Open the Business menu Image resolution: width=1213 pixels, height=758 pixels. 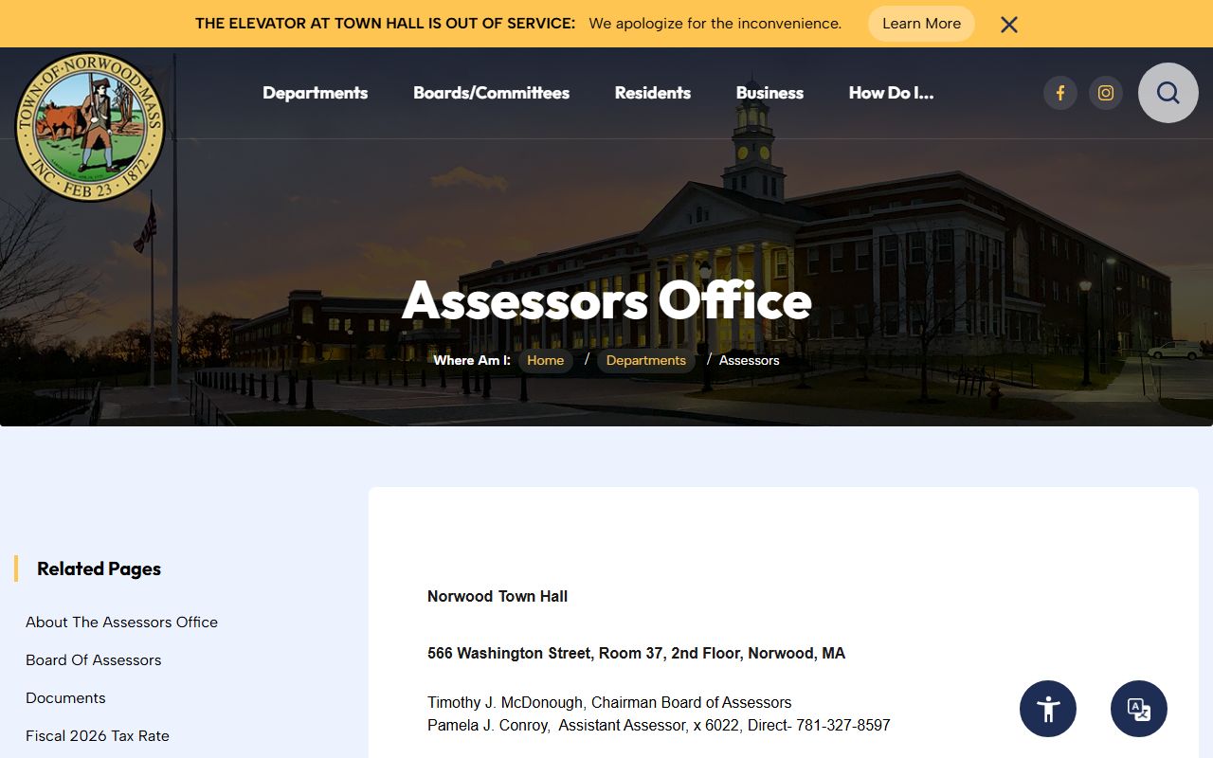tap(769, 93)
